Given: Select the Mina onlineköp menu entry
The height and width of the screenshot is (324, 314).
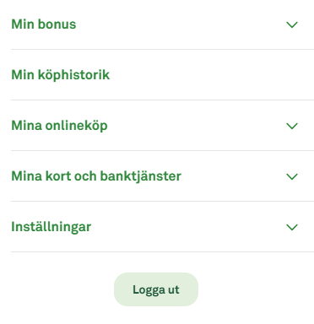Looking at the screenshot, I should (162, 126).
